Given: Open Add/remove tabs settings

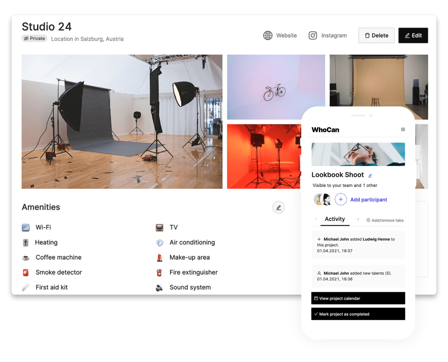Looking at the screenshot, I should pos(385,221).
